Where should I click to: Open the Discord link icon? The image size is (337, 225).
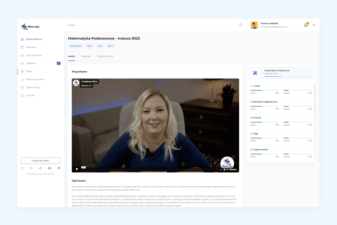59,168
